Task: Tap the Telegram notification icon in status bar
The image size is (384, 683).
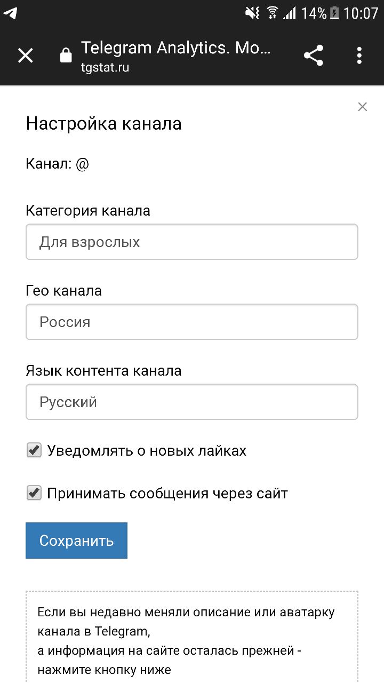Action: pos(10,13)
